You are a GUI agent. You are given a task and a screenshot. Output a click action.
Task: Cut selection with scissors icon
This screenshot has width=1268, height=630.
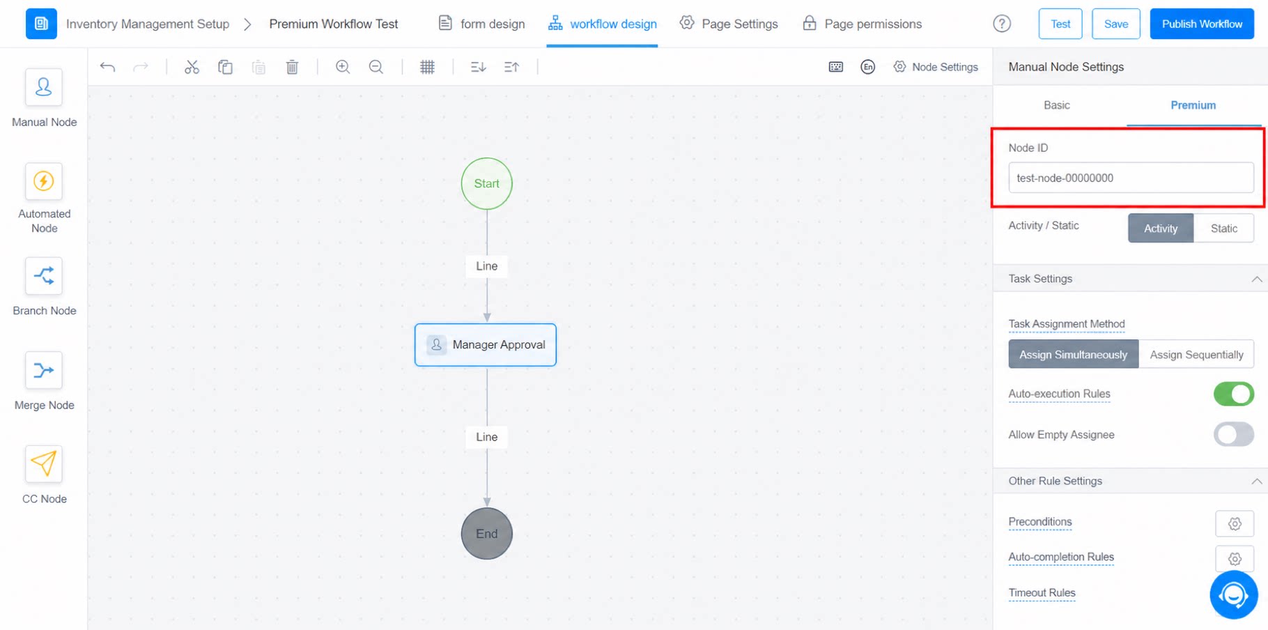click(192, 67)
